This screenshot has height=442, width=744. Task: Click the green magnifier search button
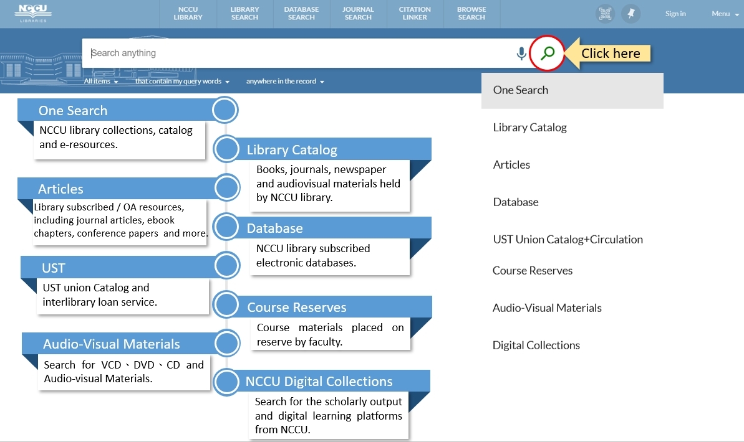548,53
